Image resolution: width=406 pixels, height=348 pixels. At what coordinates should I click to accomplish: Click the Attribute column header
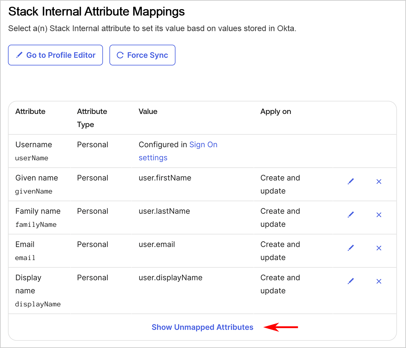[x=30, y=112]
